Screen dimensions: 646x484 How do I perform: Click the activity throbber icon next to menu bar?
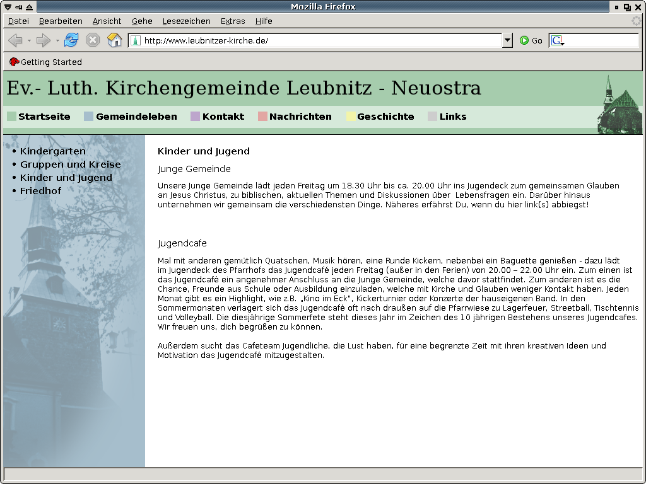(x=636, y=21)
